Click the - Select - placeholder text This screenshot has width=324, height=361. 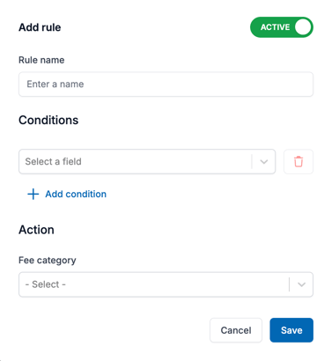46,284
